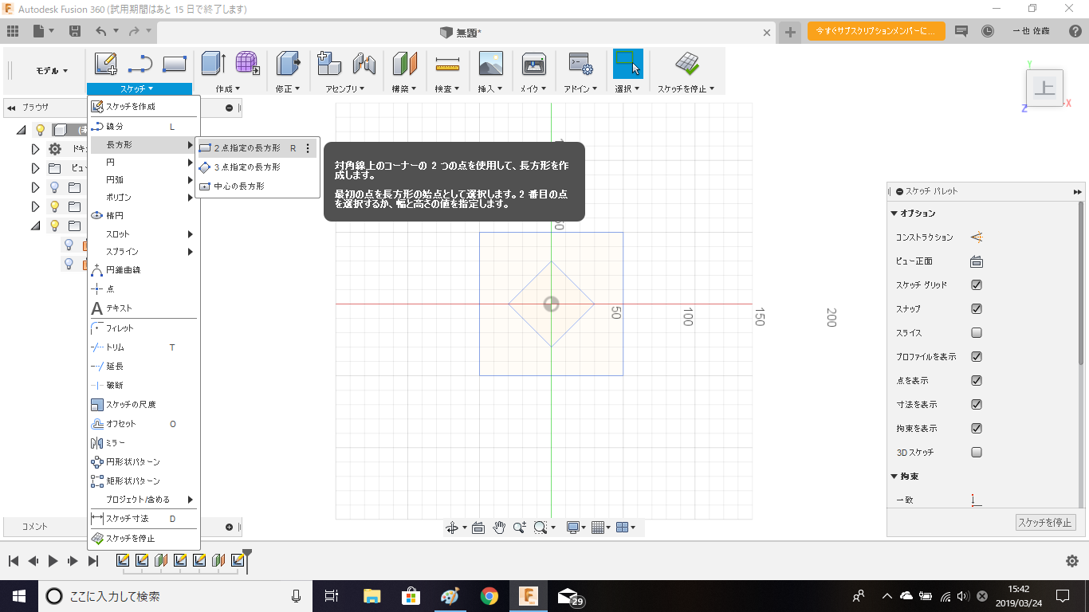The width and height of the screenshot is (1089, 612).
Task: Open File Explorer from the taskbar
Action: coord(372,596)
